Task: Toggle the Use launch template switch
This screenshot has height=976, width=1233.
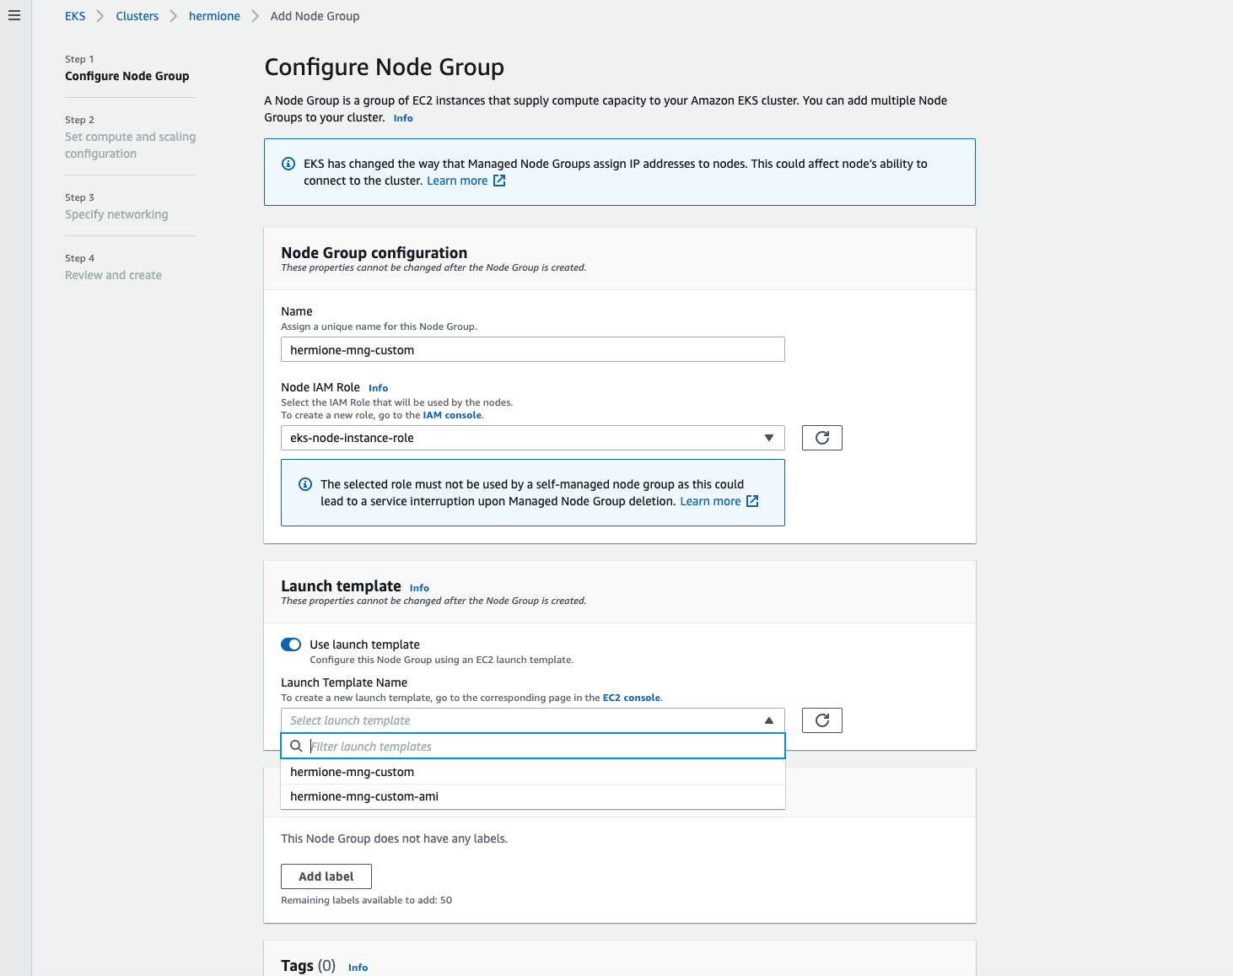Action: pos(291,644)
